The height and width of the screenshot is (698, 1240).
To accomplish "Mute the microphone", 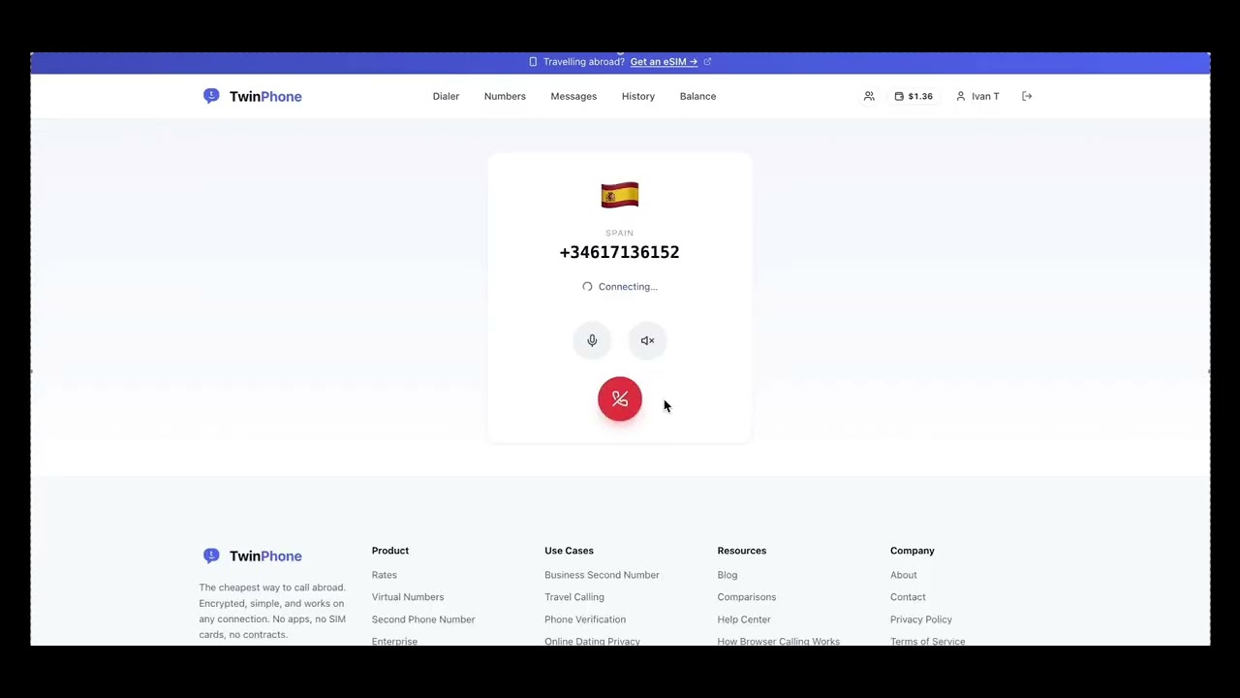I will pos(592,340).
